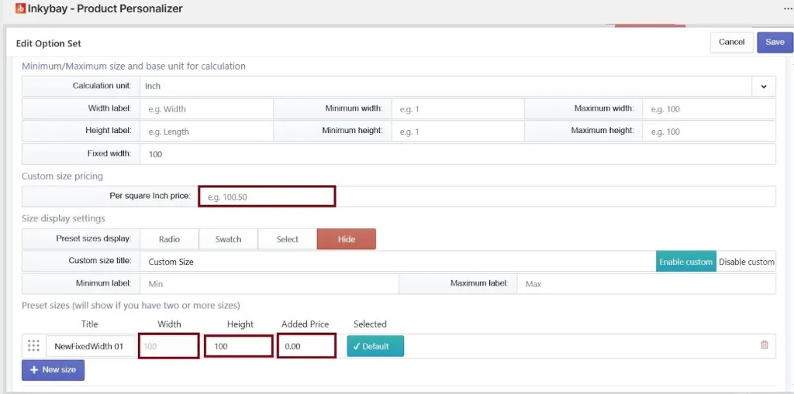The image size is (794, 394).
Task: Edit the NewFixedWidth 01 title field
Action: pyautogui.click(x=91, y=347)
